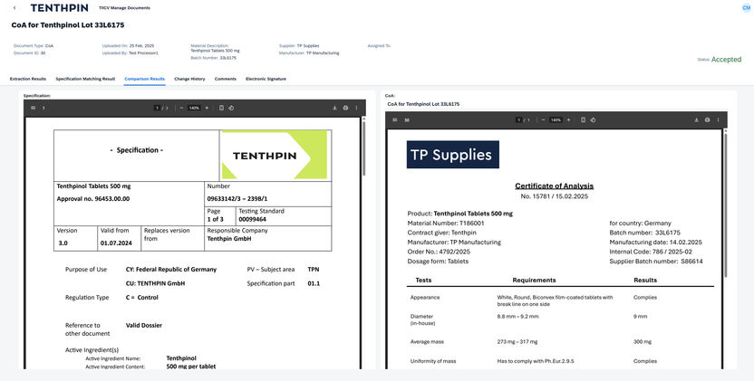Click the page title CoA for Tenthpinol Lot
The image size is (754, 381).
point(68,25)
